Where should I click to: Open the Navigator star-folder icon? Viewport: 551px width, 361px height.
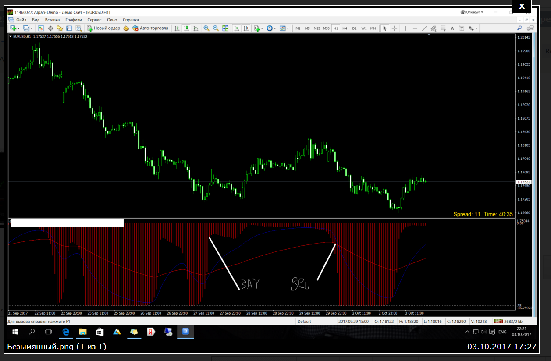coord(60,28)
